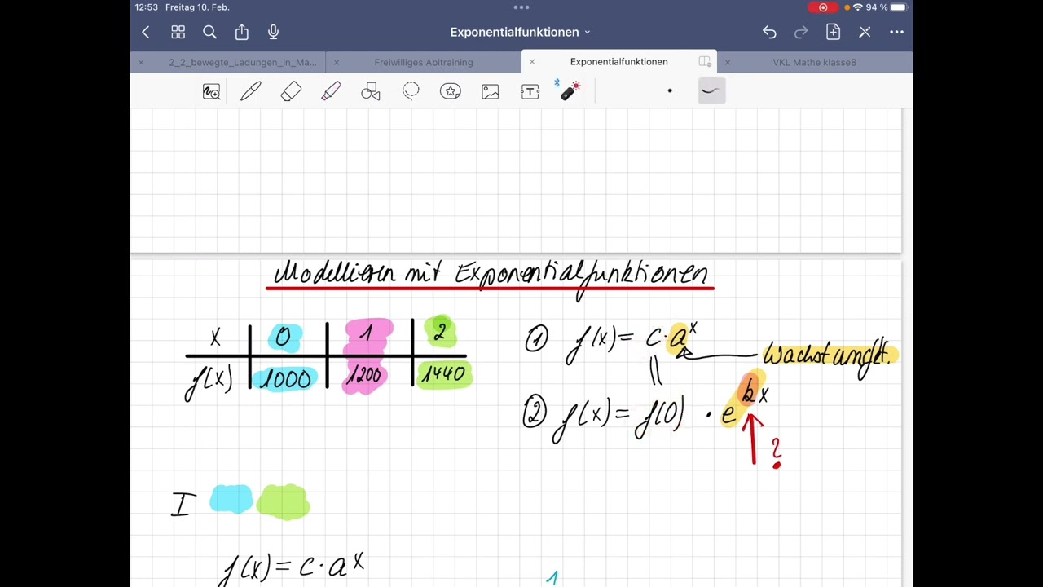Viewport: 1043px width, 587px height.
Task: Tap the three-dot multitasking indicator at screen top
Action: point(521,7)
